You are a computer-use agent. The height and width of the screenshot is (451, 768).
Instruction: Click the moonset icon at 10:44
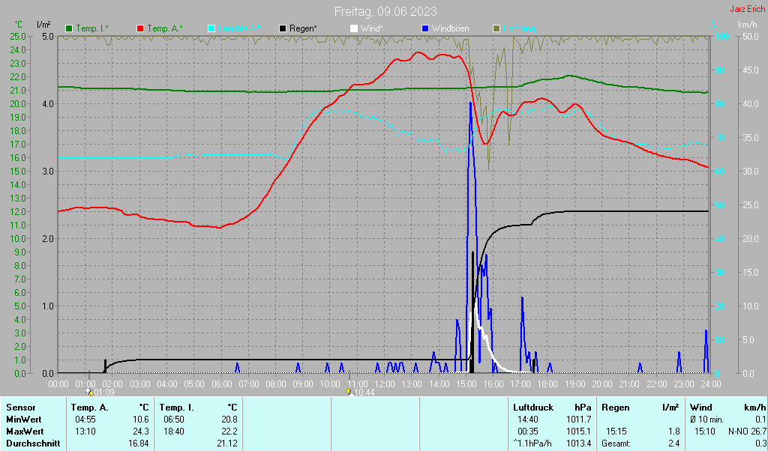click(349, 392)
